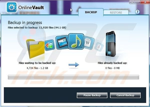This screenshot has height=107, width=150.
Task: Close the OnlineVault window
Action: point(145,2)
